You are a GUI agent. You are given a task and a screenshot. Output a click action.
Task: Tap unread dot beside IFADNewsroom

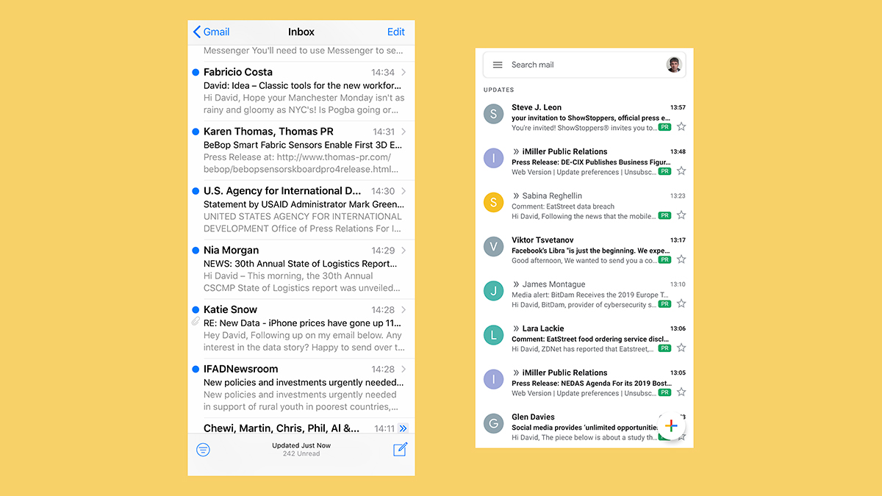[x=196, y=369]
